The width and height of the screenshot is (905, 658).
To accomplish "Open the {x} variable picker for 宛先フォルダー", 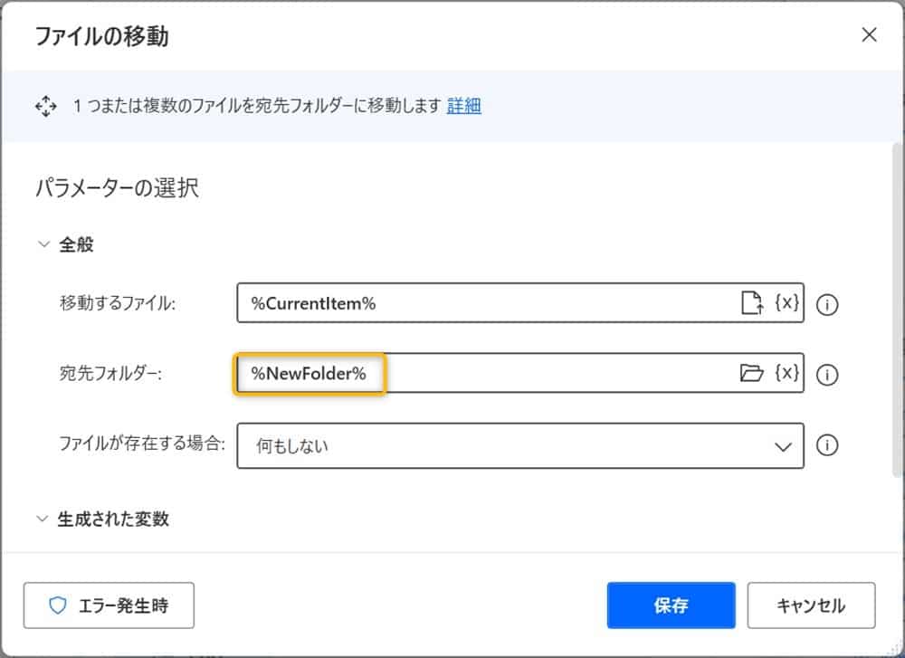I will click(786, 373).
